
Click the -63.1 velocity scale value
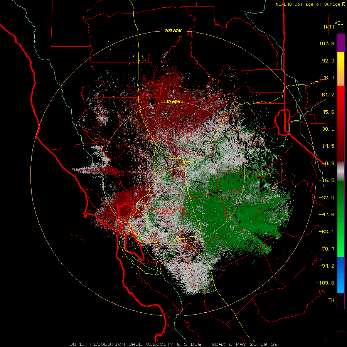pos(327,232)
